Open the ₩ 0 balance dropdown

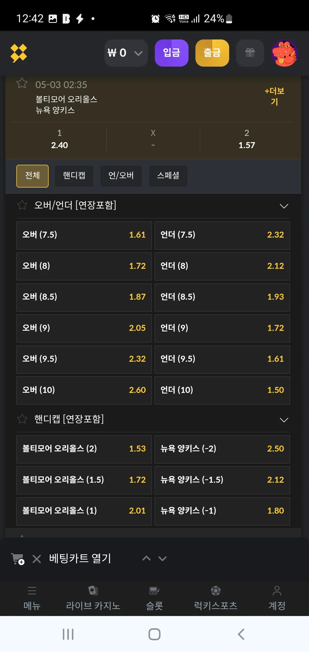126,53
